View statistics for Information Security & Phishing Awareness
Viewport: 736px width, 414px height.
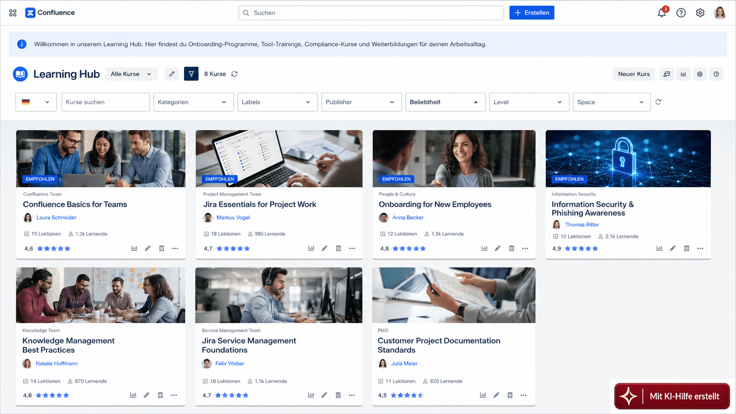659,249
